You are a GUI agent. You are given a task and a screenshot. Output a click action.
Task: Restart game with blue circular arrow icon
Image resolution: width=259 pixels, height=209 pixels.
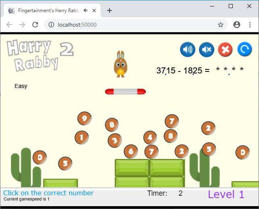tap(244, 49)
